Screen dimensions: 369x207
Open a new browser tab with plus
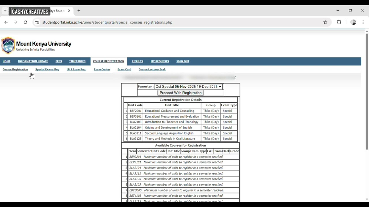(79, 11)
